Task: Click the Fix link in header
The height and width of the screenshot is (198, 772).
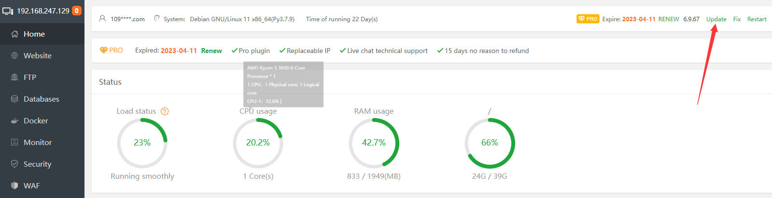Action: click(x=737, y=19)
